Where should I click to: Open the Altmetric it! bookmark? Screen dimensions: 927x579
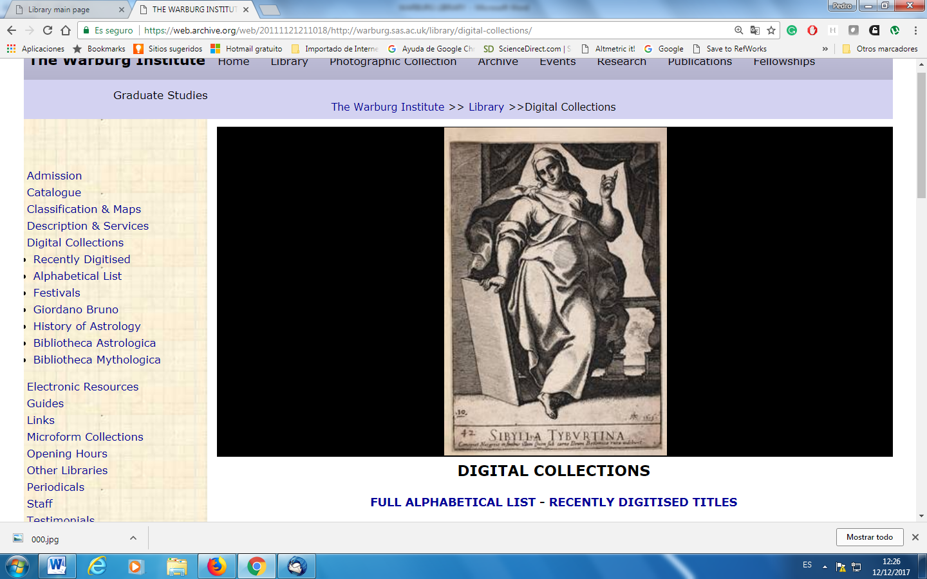point(608,49)
